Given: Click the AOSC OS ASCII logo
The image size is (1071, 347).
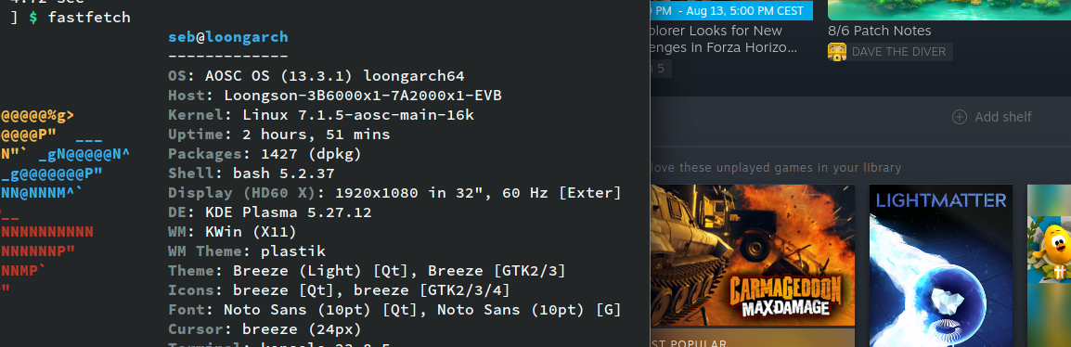Looking at the screenshot, I should click(x=66, y=202).
